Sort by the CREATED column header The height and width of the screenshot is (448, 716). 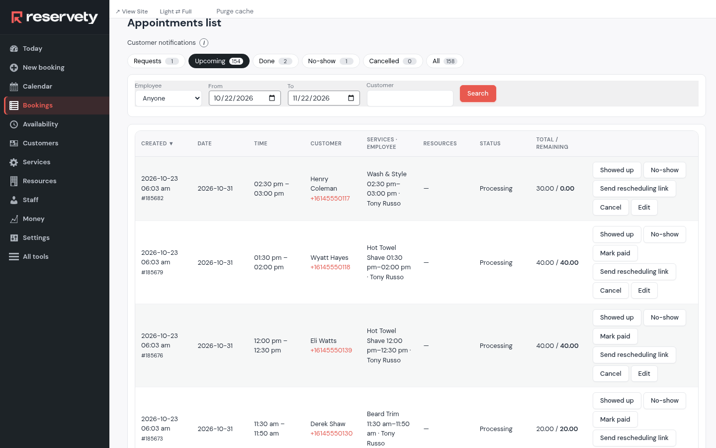pyautogui.click(x=157, y=143)
